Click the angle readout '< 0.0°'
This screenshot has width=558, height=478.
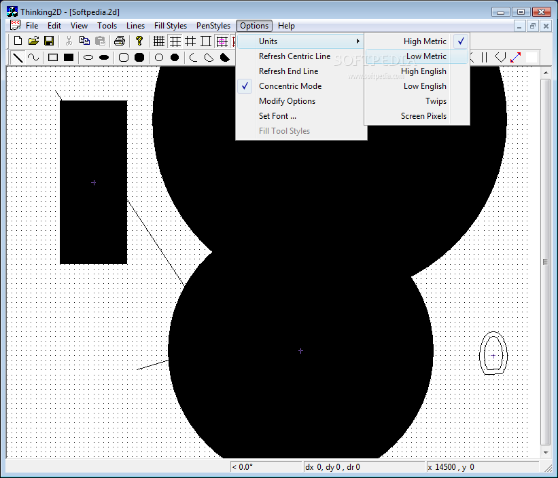266,467
